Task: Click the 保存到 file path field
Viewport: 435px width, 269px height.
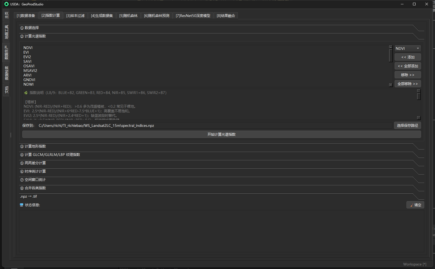Action: click(x=215, y=125)
